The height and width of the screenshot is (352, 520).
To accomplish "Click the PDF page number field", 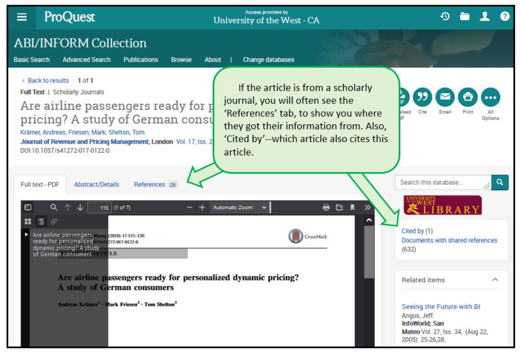I will click(99, 207).
